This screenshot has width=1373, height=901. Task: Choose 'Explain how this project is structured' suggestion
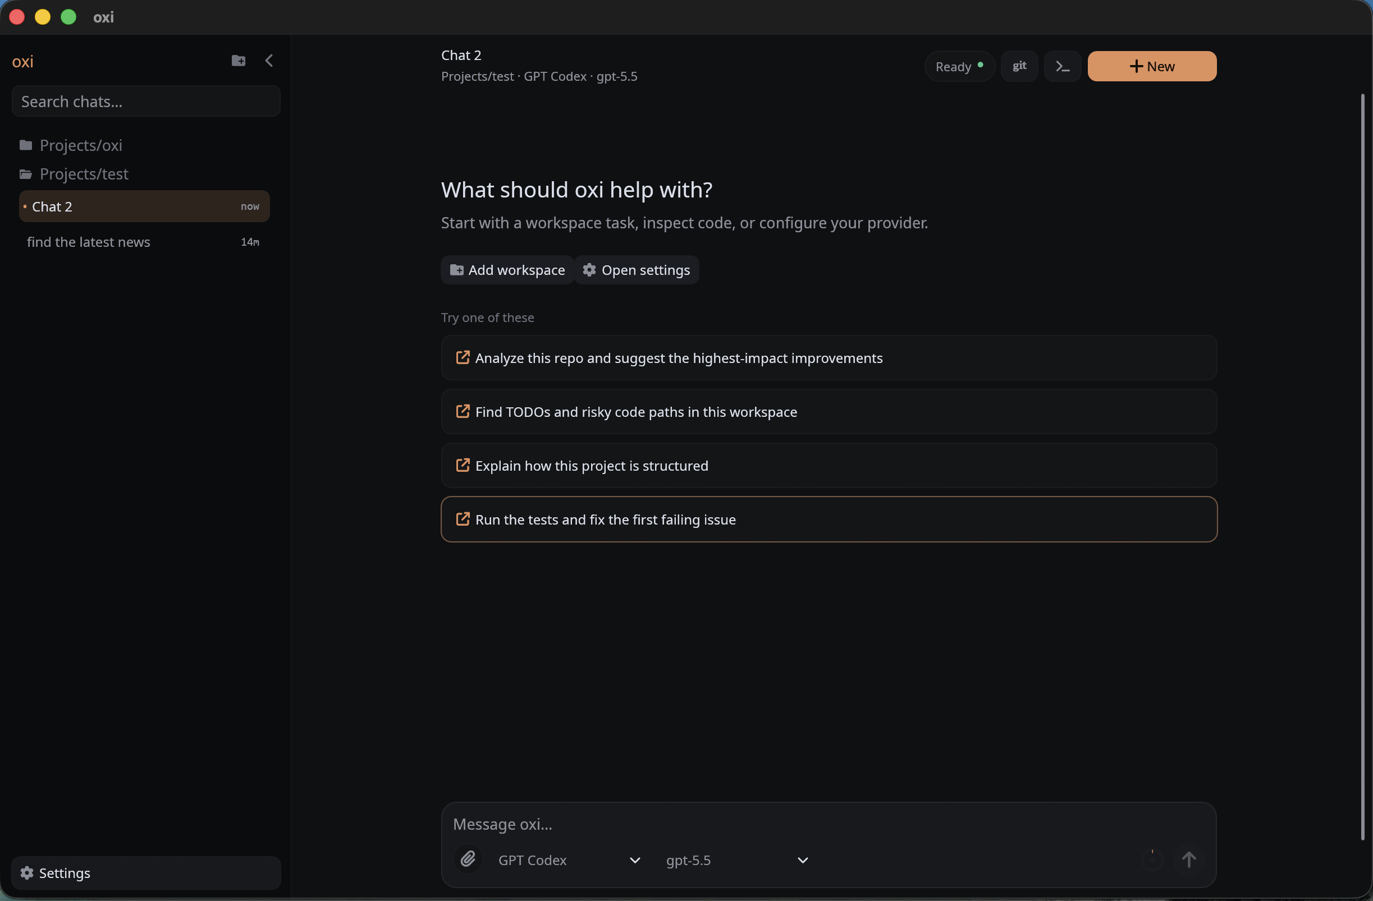pos(829,465)
